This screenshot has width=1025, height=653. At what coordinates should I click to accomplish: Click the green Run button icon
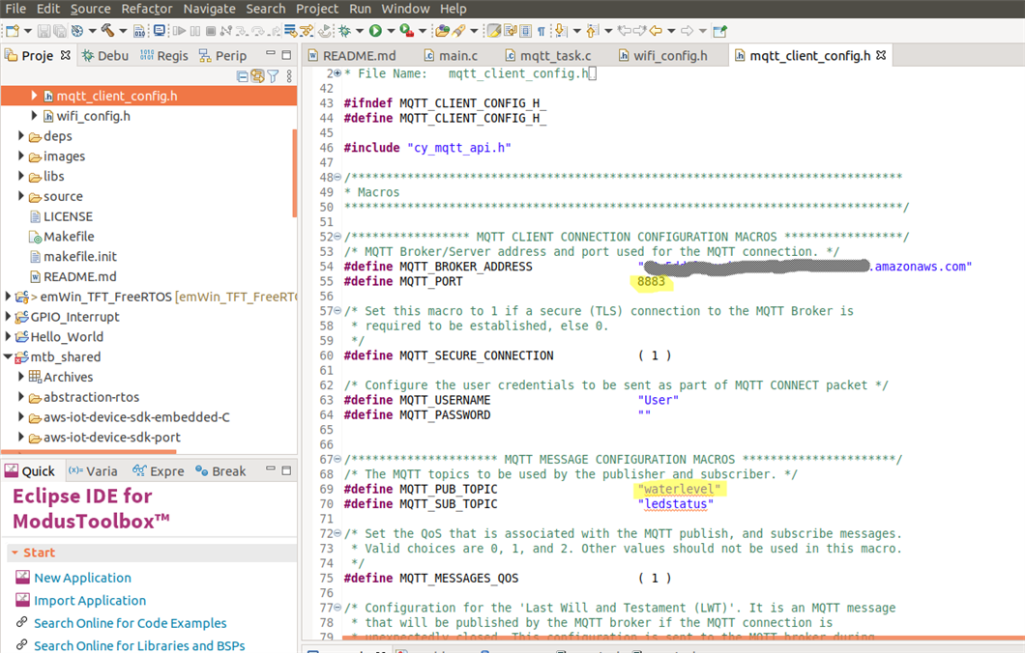coord(375,31)
